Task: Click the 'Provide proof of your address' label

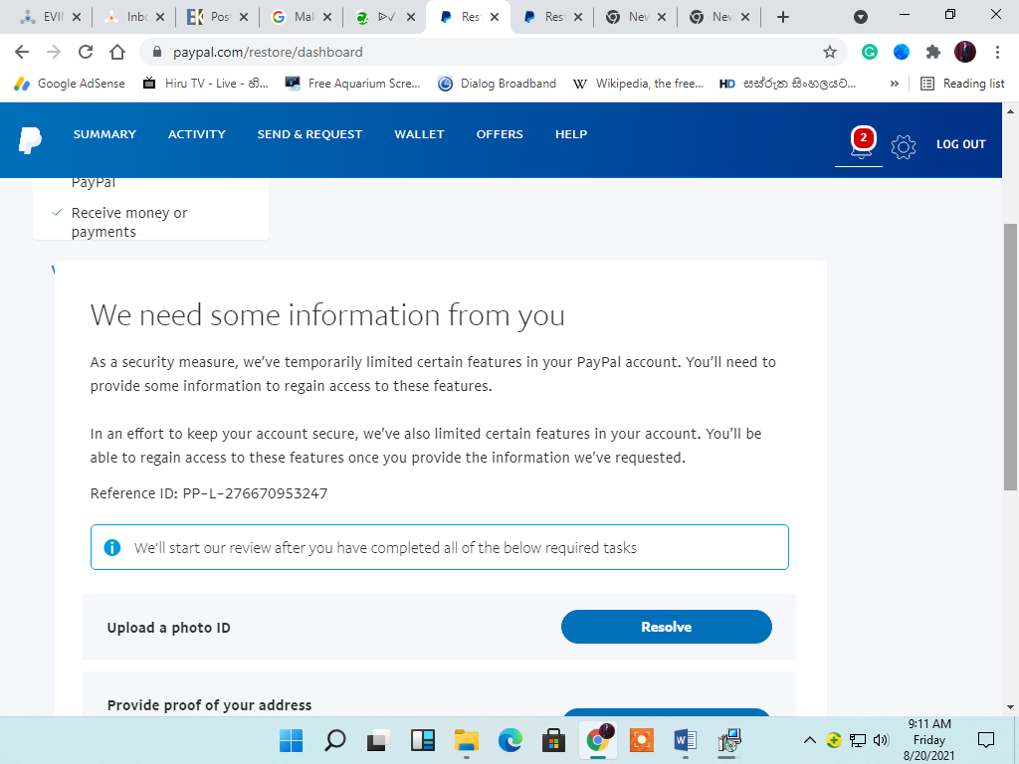Action: (209, 705)
